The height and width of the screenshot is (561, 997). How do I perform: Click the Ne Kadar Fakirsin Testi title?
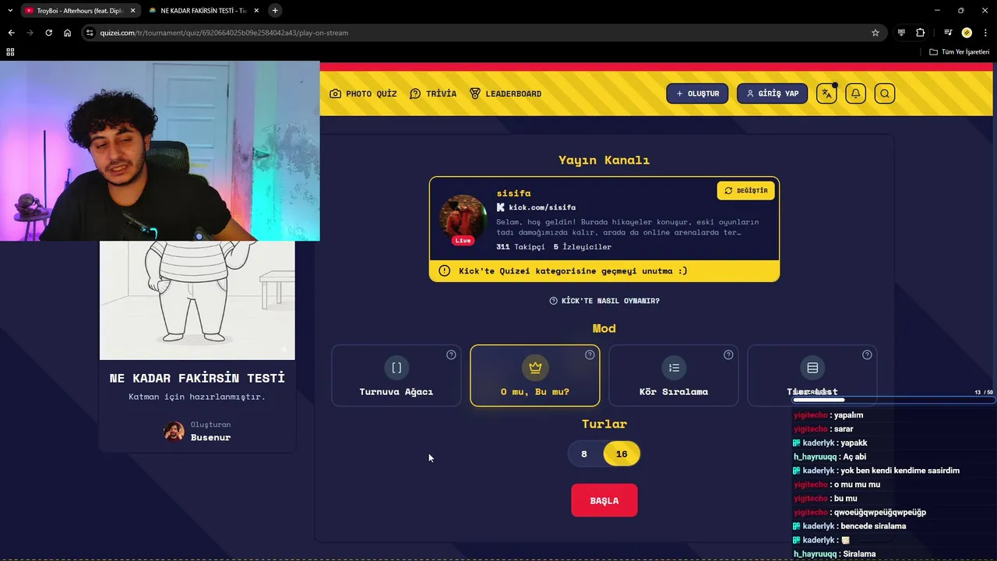tap(197, 378)
